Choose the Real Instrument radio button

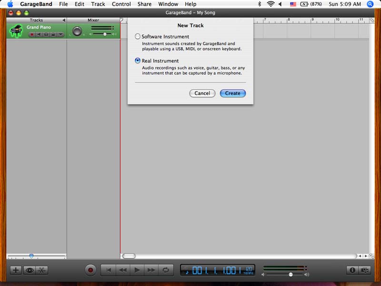click(138, 61)
